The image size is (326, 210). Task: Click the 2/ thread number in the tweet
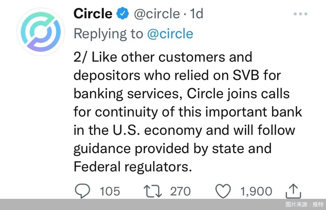point(80,56)
